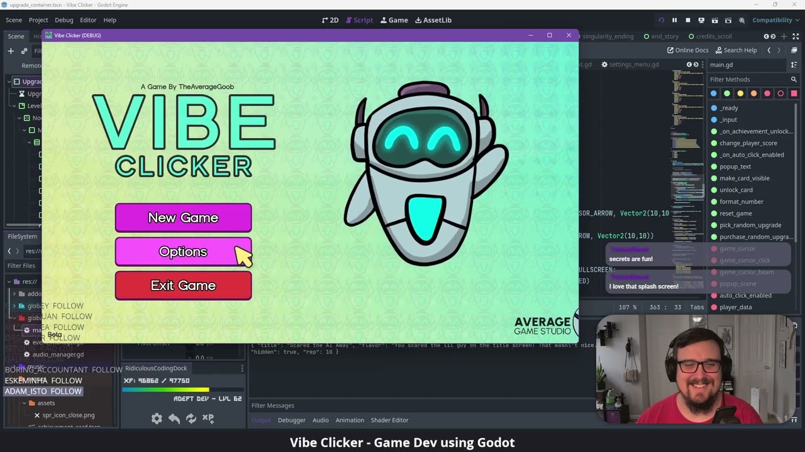Viewport: 805px width, 452px height.
Task: Toggle the hollow pink ring filter
Action: click(780, 94)
